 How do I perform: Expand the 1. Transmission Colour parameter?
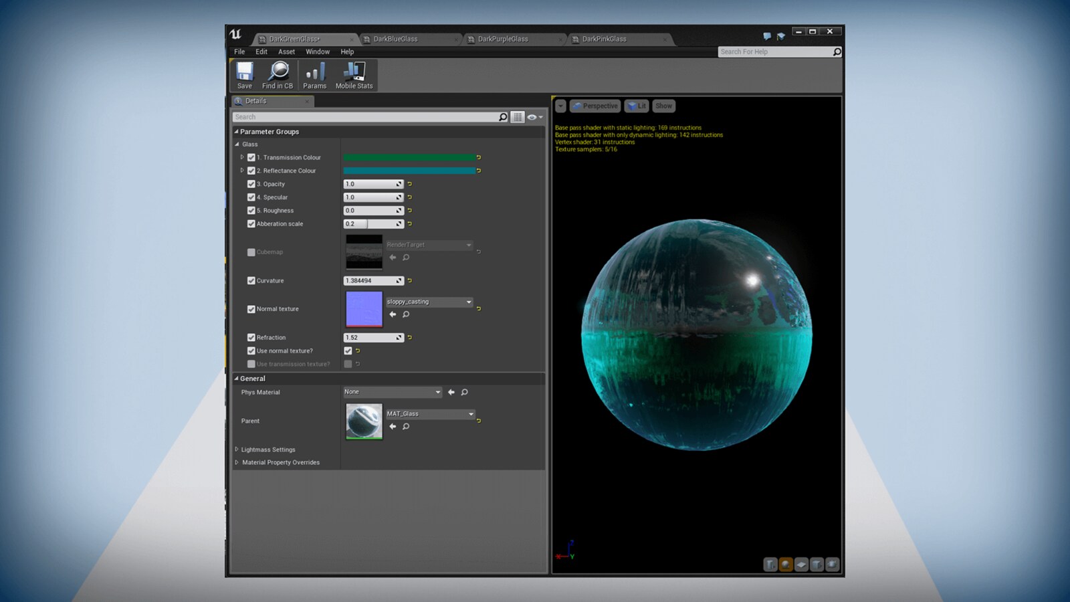pos(242,157)
